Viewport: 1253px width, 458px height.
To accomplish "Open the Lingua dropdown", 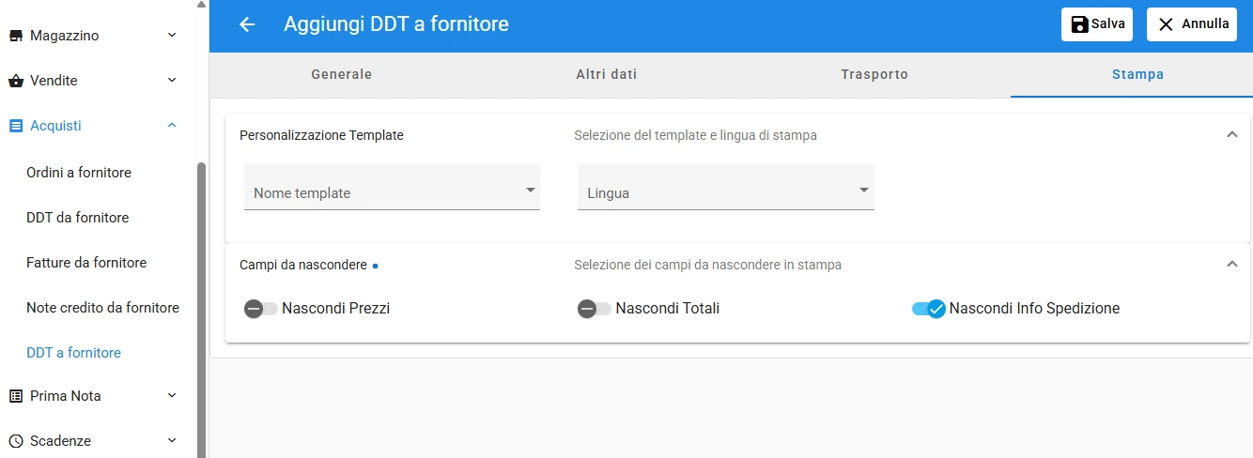I will (725, 188).
